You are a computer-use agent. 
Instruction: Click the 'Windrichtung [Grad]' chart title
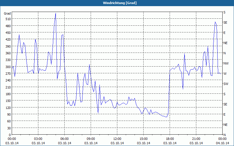click(x=120, y=3)
